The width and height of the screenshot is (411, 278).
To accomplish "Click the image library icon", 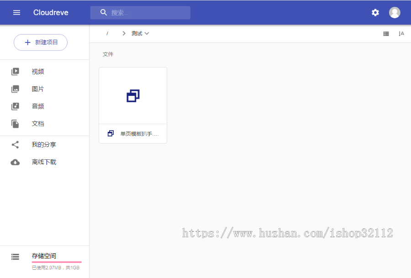I will (15, 89).
